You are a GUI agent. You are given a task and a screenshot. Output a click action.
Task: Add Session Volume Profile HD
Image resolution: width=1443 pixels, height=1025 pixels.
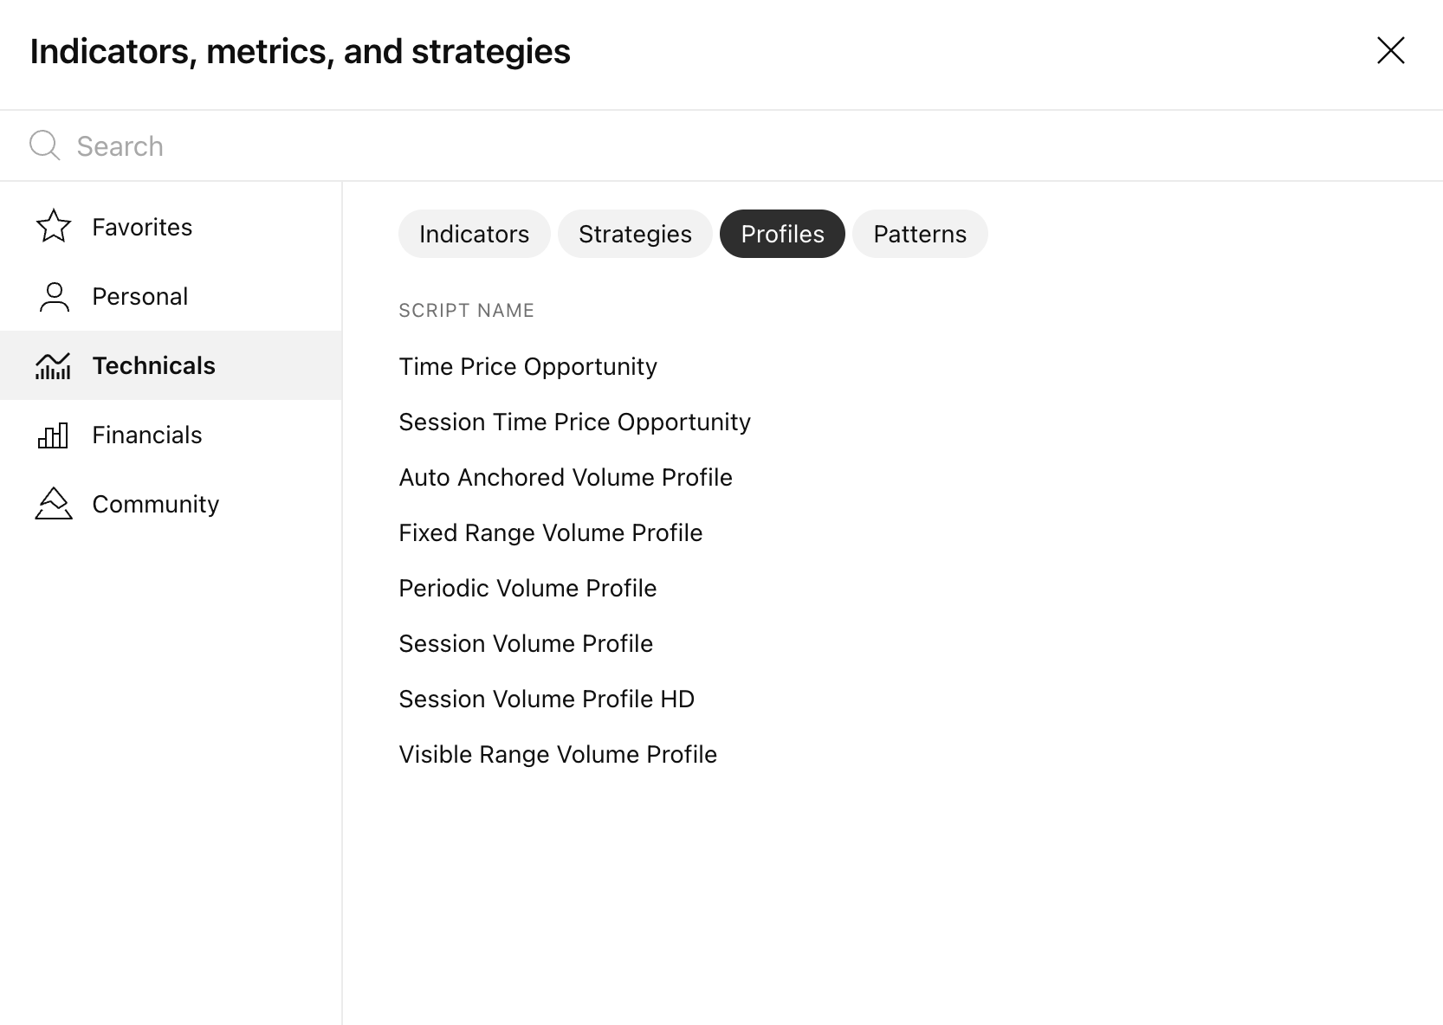tap(547, 699)
